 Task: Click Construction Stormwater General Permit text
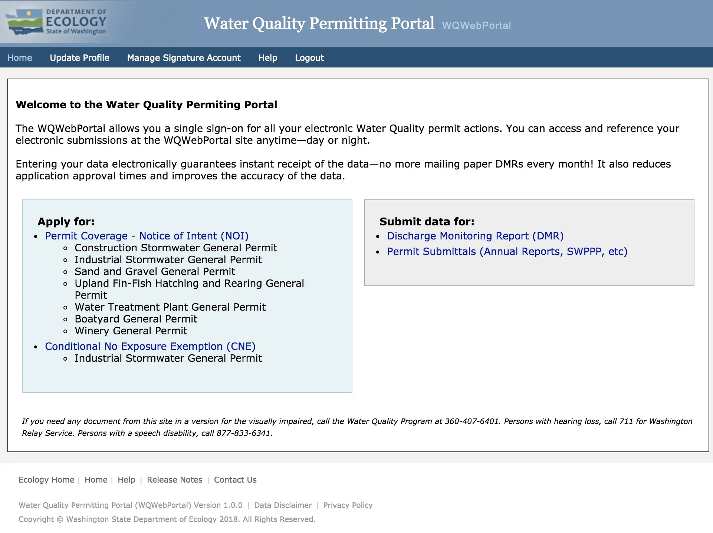(x=176, y=248)
